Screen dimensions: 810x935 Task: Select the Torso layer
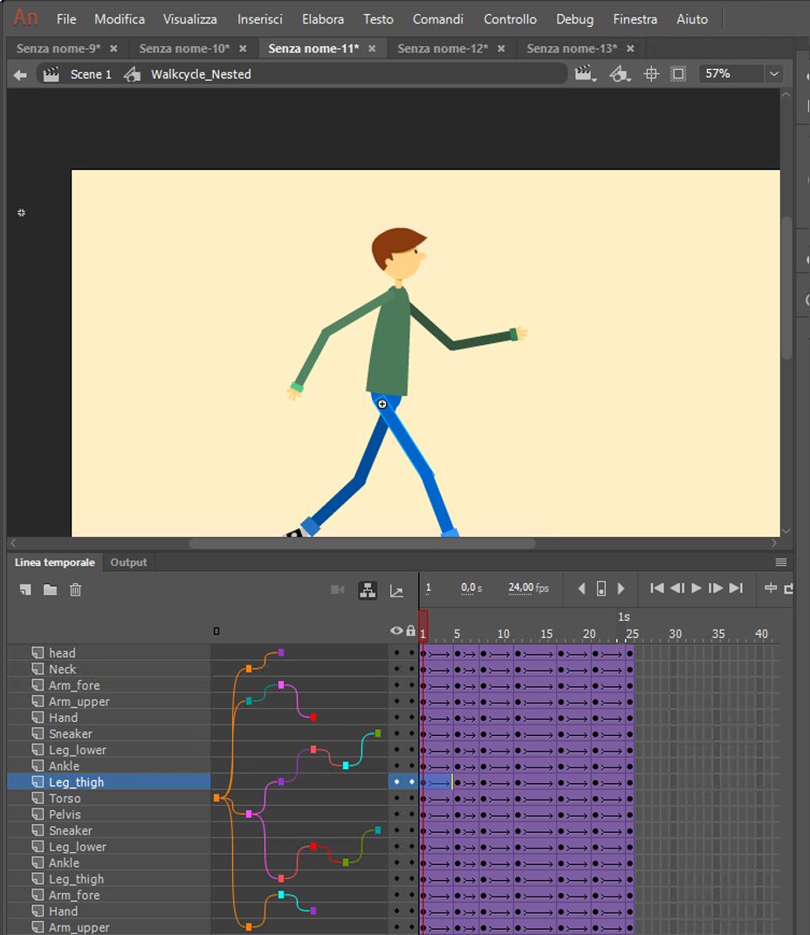click(65, 798)
